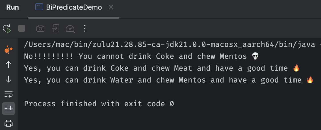The image size is (321, 130).
Task: Click the 'Coke and chew Meat' line
Action: 162,68
